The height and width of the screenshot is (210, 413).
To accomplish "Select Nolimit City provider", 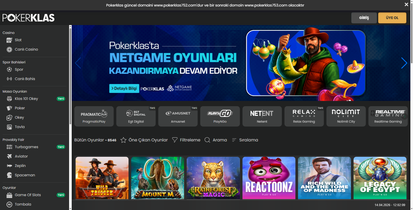I will click(x=346, y=116).
